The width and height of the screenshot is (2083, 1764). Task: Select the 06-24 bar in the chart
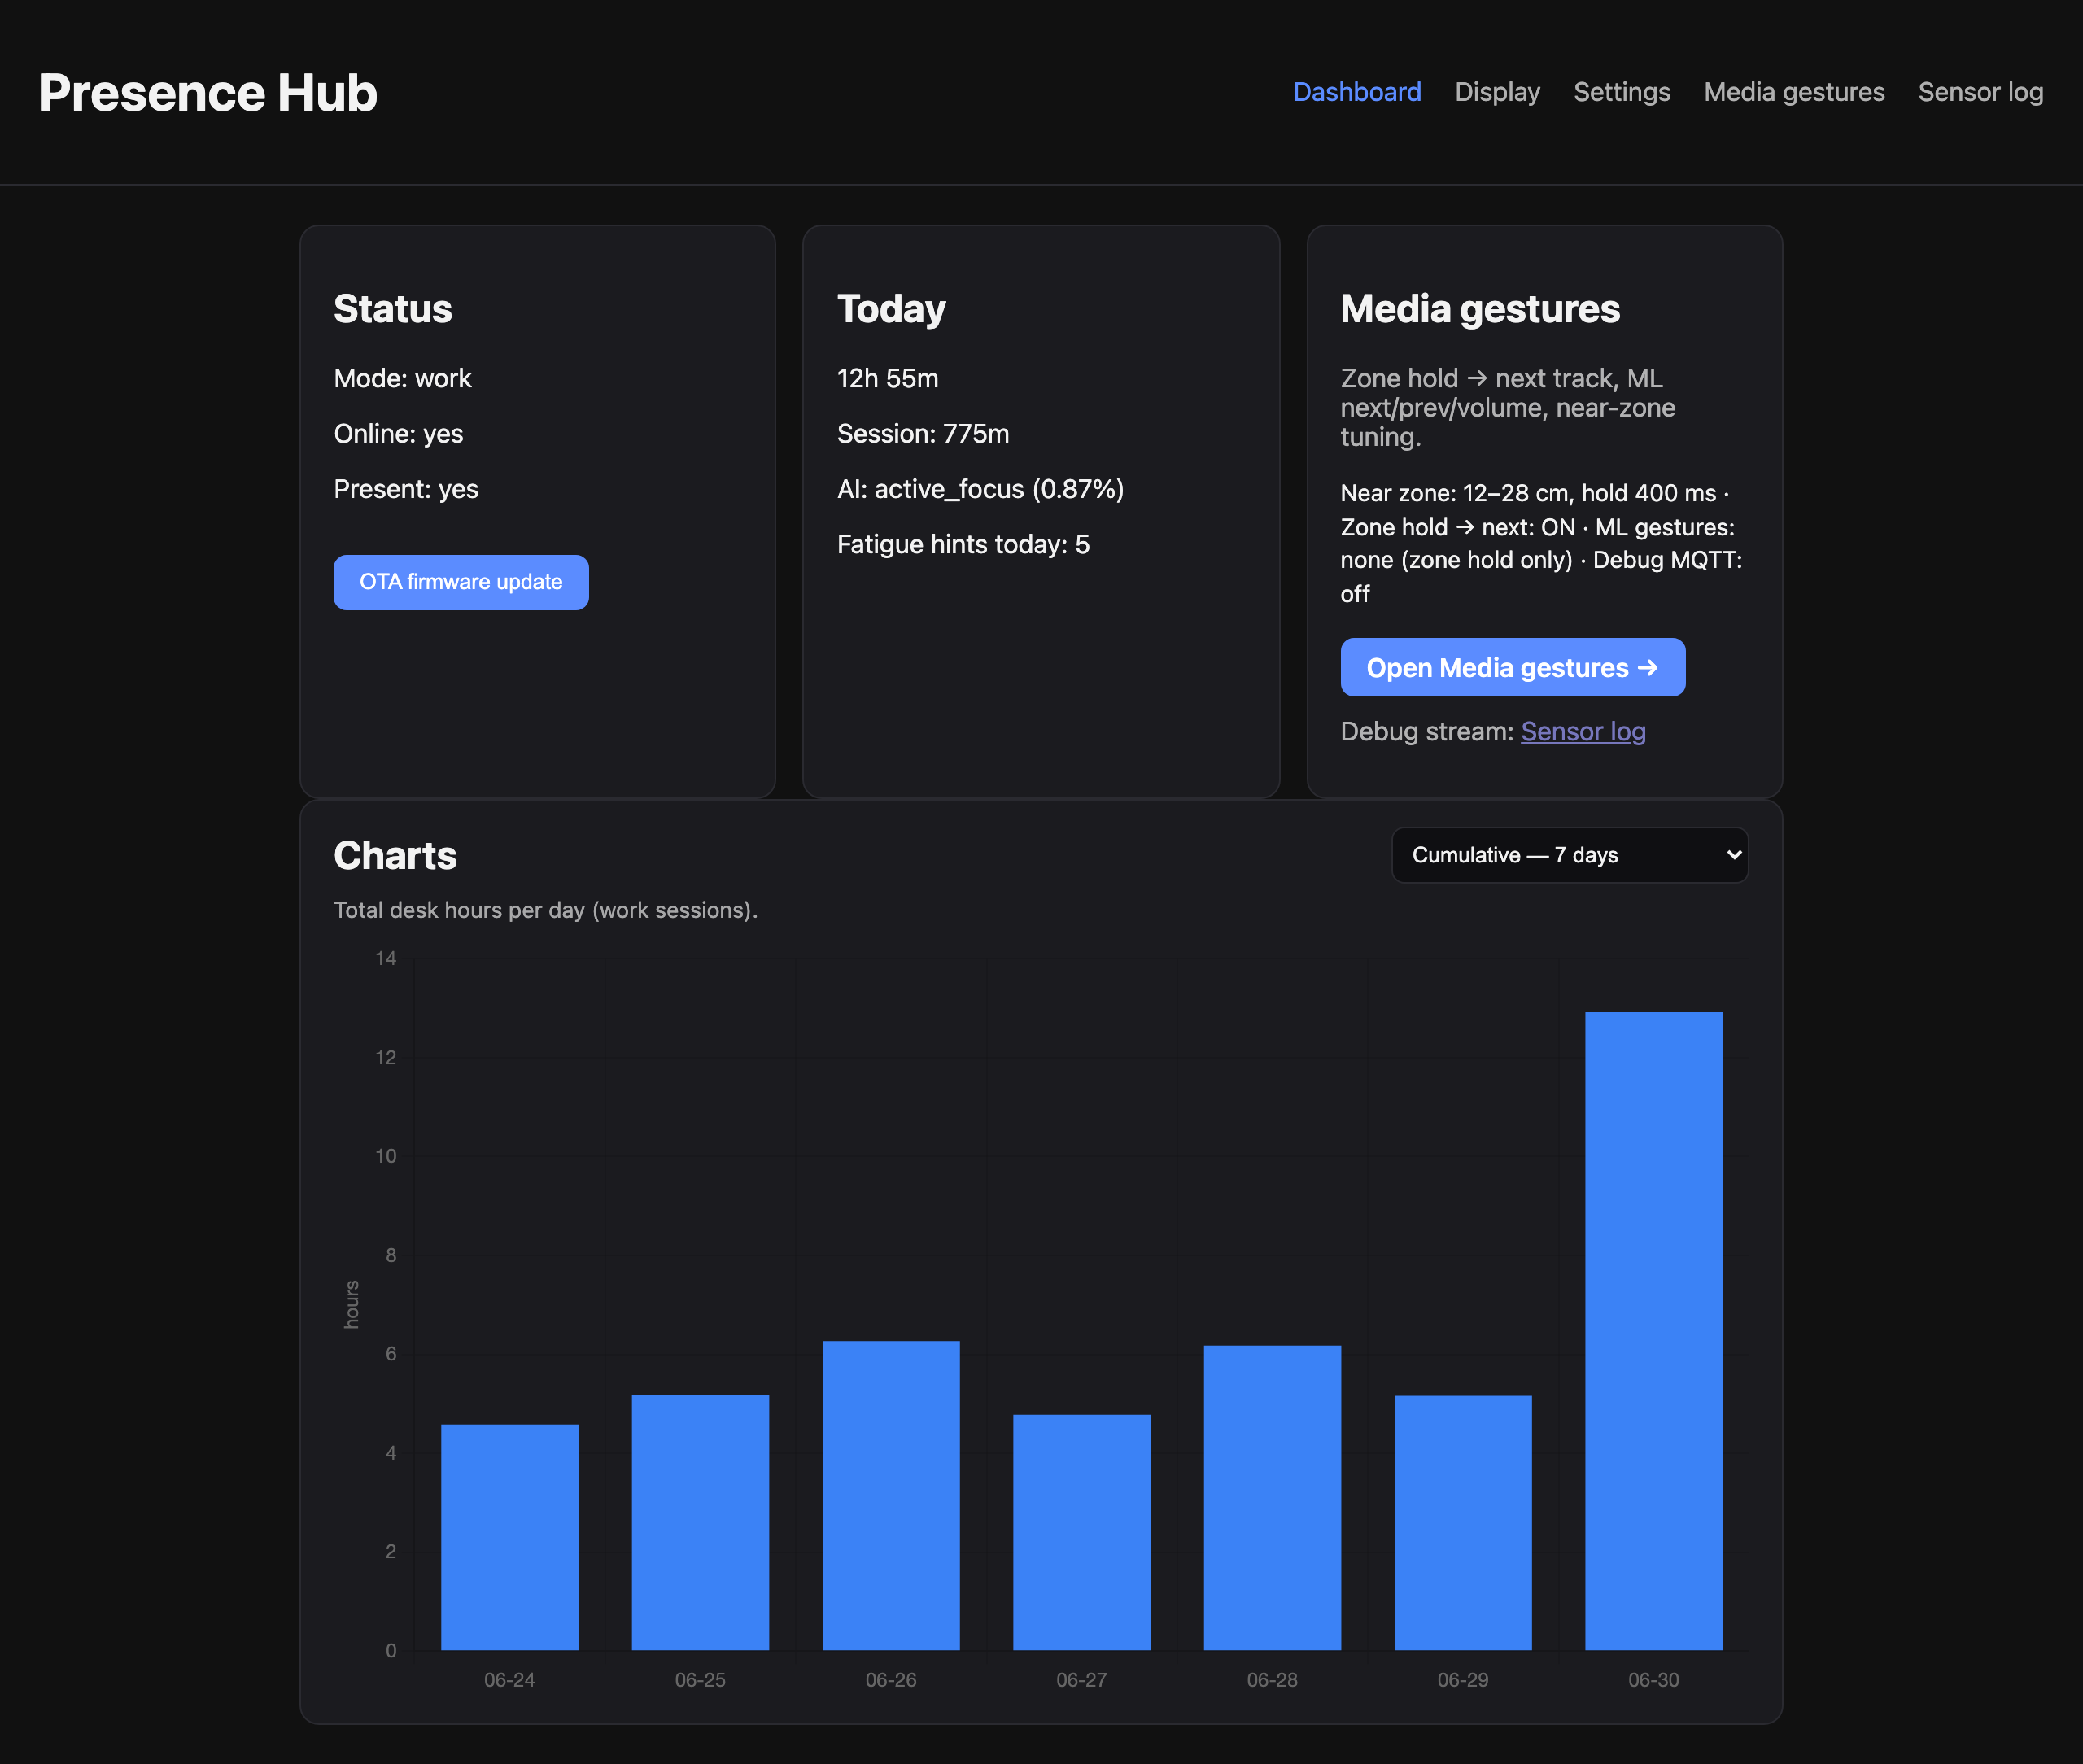tap(509, 1537)
